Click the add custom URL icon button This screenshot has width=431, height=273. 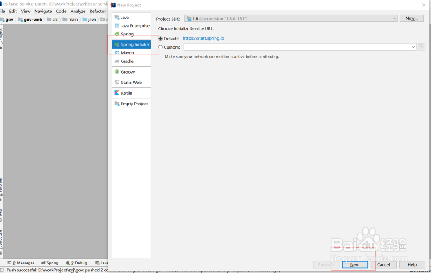(422, 47)
